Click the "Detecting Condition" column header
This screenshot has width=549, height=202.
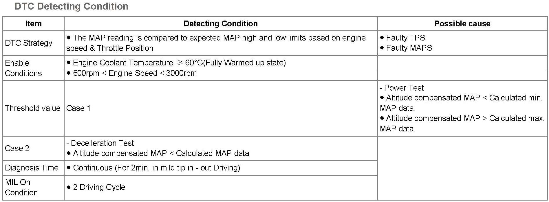pyautogui.click(x=221, y=24)
